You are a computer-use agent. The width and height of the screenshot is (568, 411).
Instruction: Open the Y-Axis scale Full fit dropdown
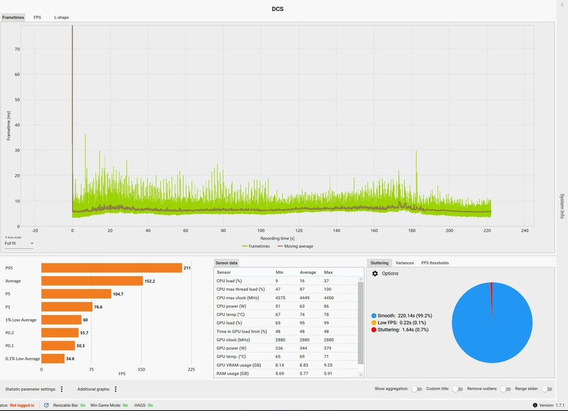pos(19,243)
